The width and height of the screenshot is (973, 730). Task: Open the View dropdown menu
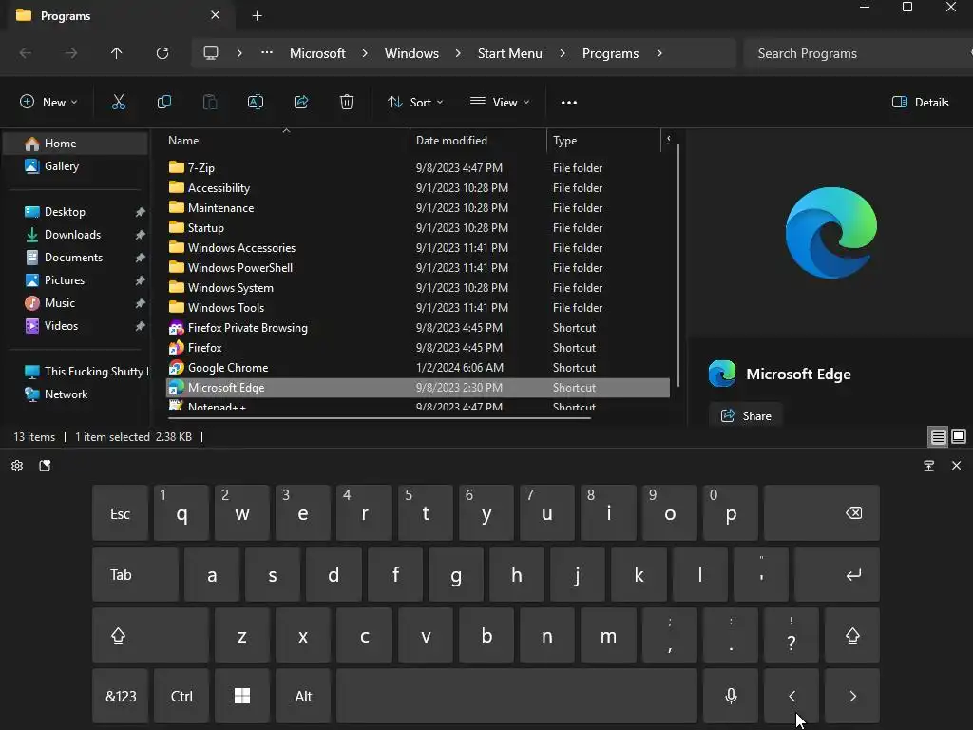coord(500,103)
